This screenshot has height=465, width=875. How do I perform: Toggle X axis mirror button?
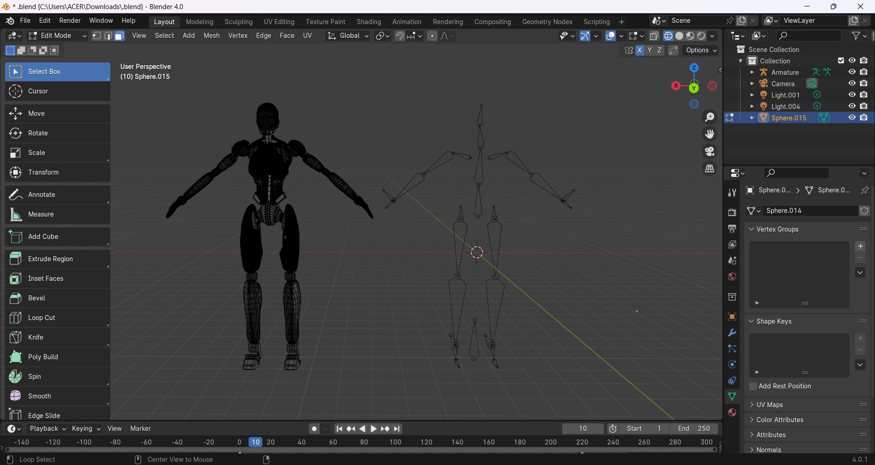(x=640, y=51)
